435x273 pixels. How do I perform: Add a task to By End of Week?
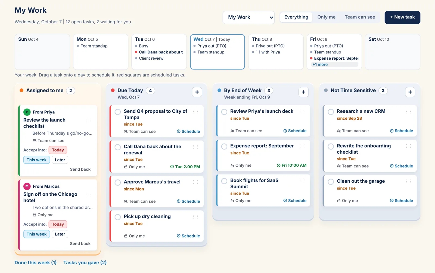(x=304, y=92)
